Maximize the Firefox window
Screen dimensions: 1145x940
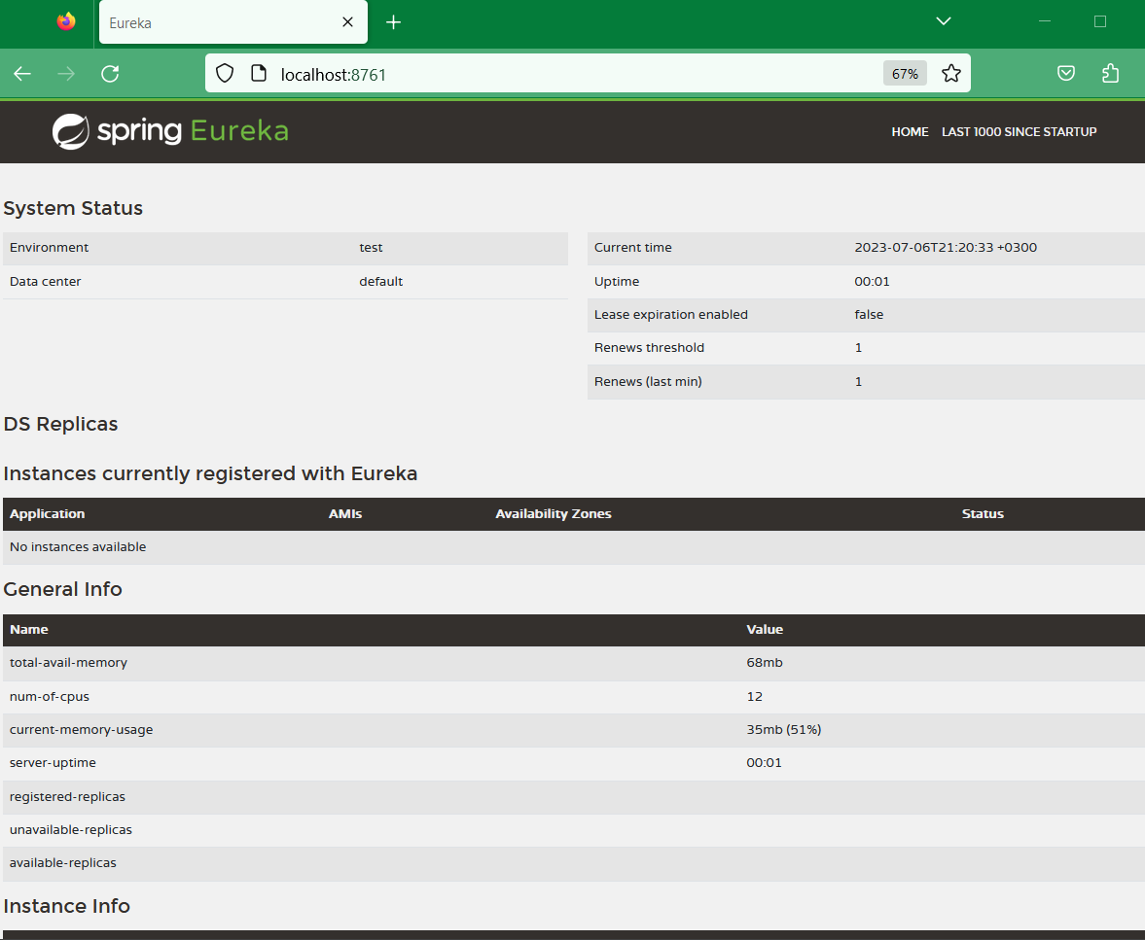[1100, 21]
